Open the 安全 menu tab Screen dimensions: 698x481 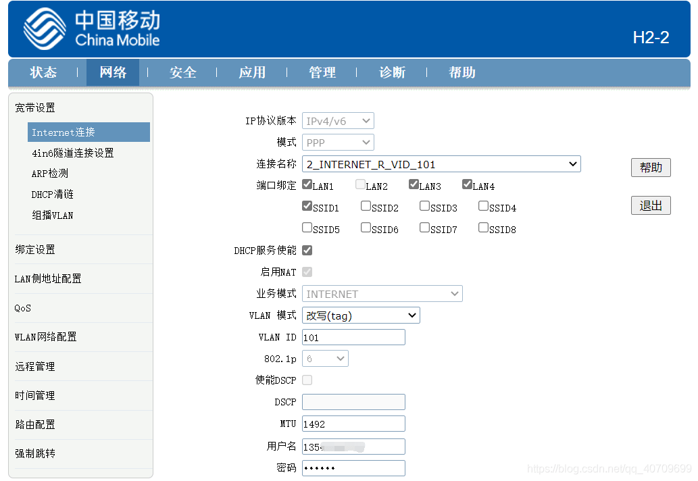click(x=182, y=72)
